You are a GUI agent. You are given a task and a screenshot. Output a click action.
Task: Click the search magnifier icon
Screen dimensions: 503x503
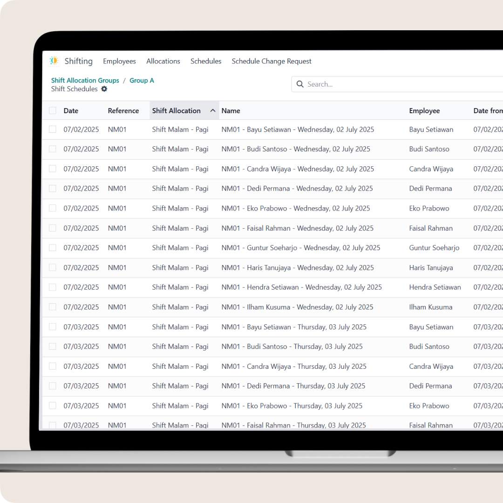(300, 84)
